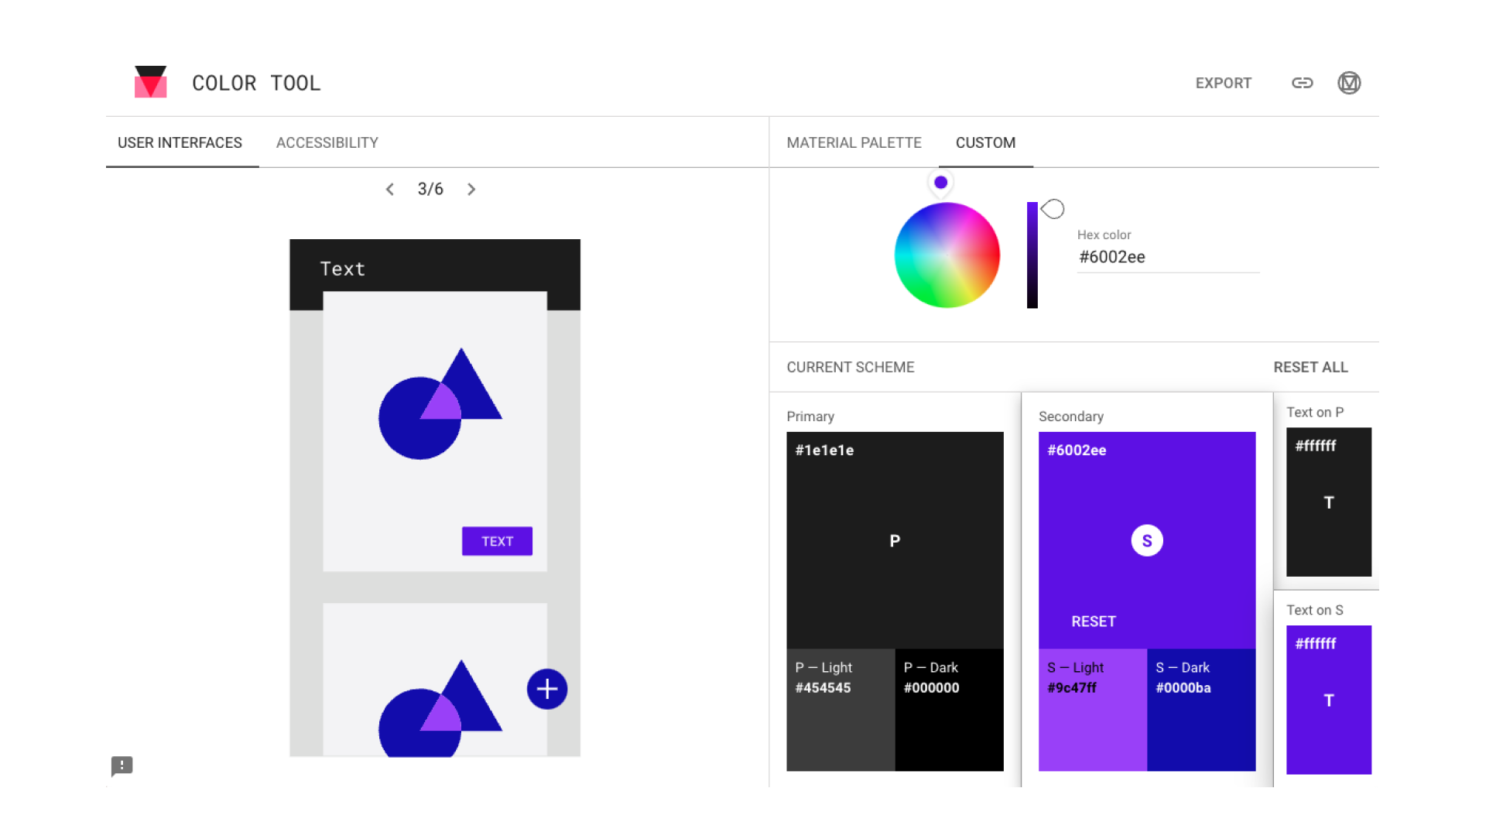Click the Hex color input field
The image size is (1486, 836).
tap(1167, 257)
